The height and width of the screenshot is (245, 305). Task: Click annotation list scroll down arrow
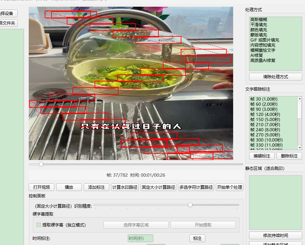click(x=300, y=148)
